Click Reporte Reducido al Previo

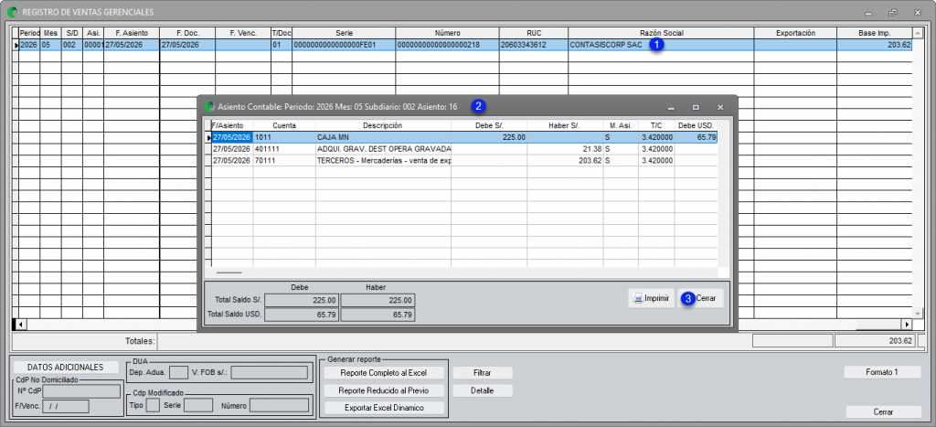[x=384, y=390]
